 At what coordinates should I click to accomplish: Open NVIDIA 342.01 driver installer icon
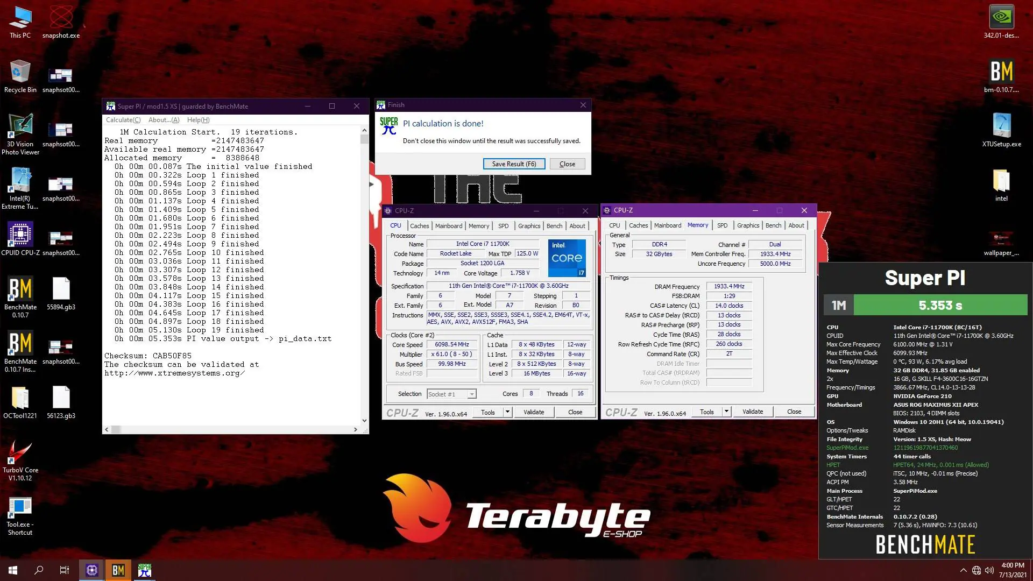click(x=1001, y=23)
